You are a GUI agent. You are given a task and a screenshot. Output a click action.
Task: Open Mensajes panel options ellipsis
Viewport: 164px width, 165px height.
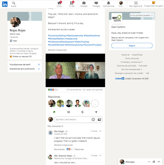pos(149,162)
